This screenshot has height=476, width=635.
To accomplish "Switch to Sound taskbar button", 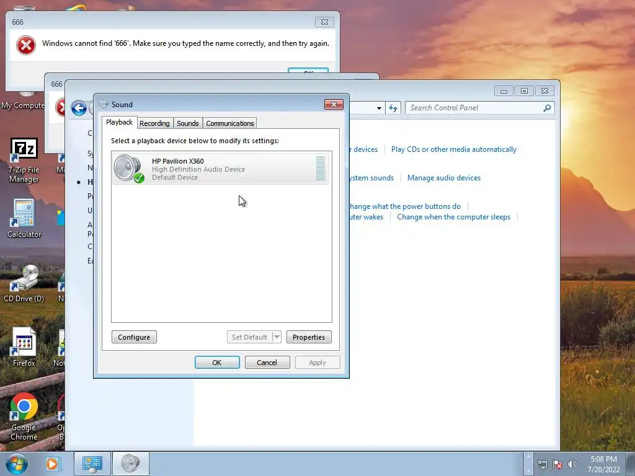I will 130,464.
